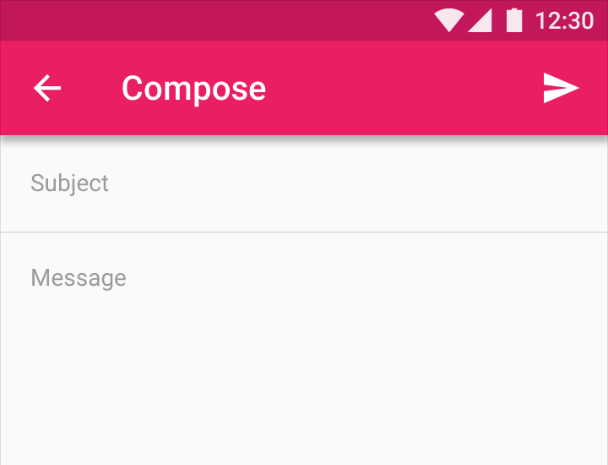608x465 pixels.
Task: Click the Subject placeholder text
Action: click(69, 183)
